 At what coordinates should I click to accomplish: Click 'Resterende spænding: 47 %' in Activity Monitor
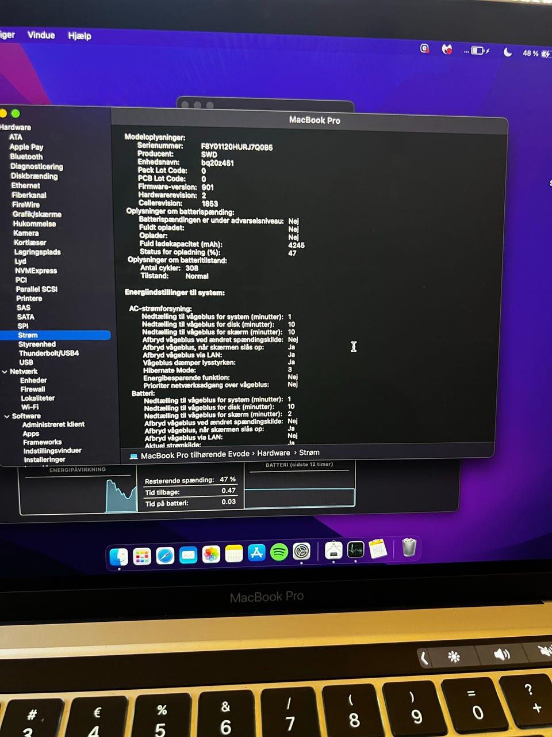point(190,480)
